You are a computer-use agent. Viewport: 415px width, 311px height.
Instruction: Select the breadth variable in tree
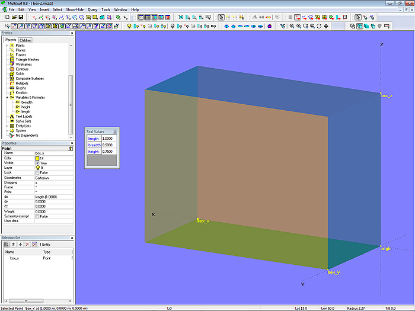[x=27, y=102]
